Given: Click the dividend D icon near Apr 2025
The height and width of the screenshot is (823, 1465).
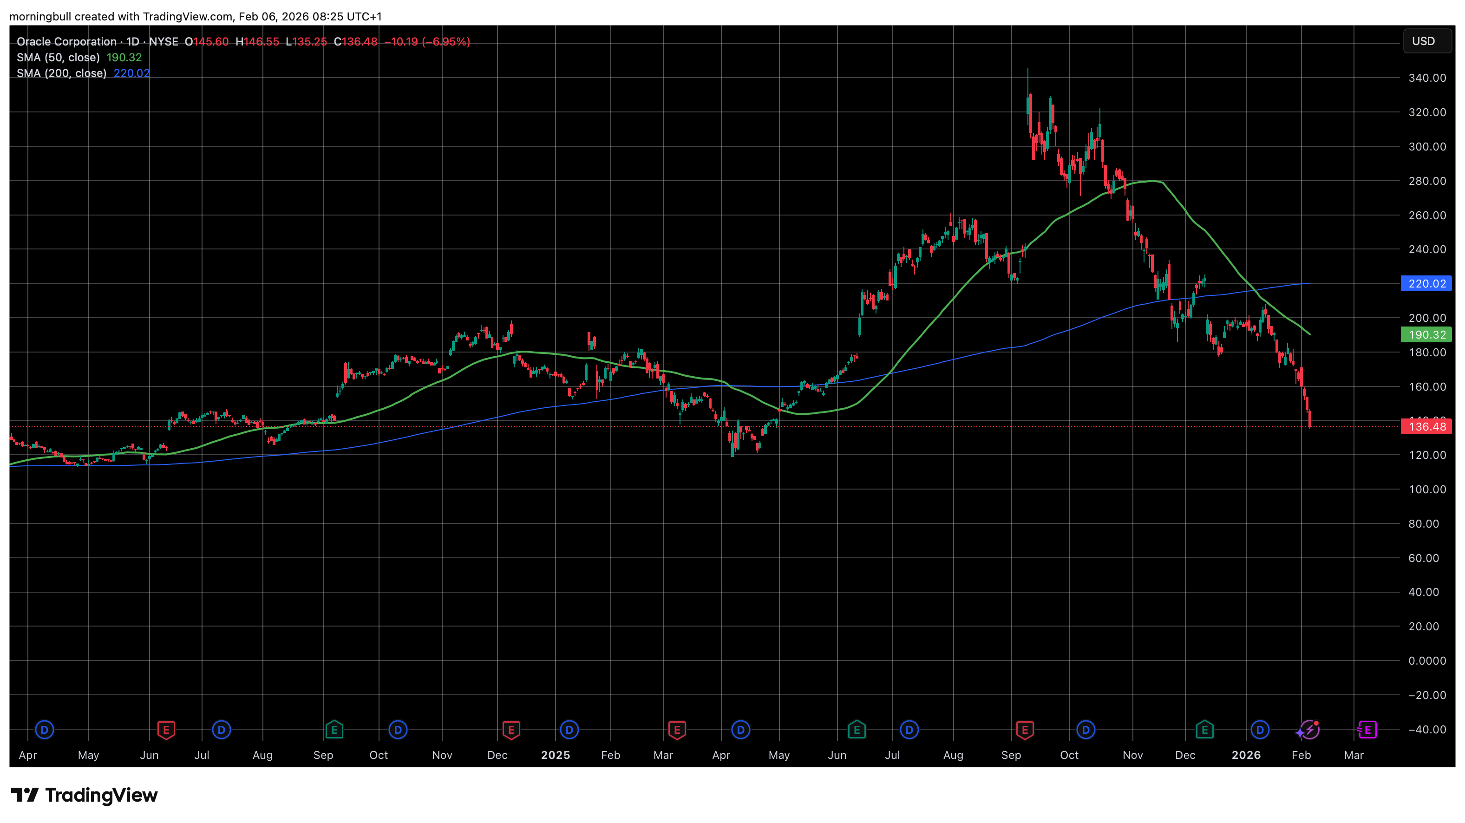Looking at the screenshot, I should [x=740, y=729].
